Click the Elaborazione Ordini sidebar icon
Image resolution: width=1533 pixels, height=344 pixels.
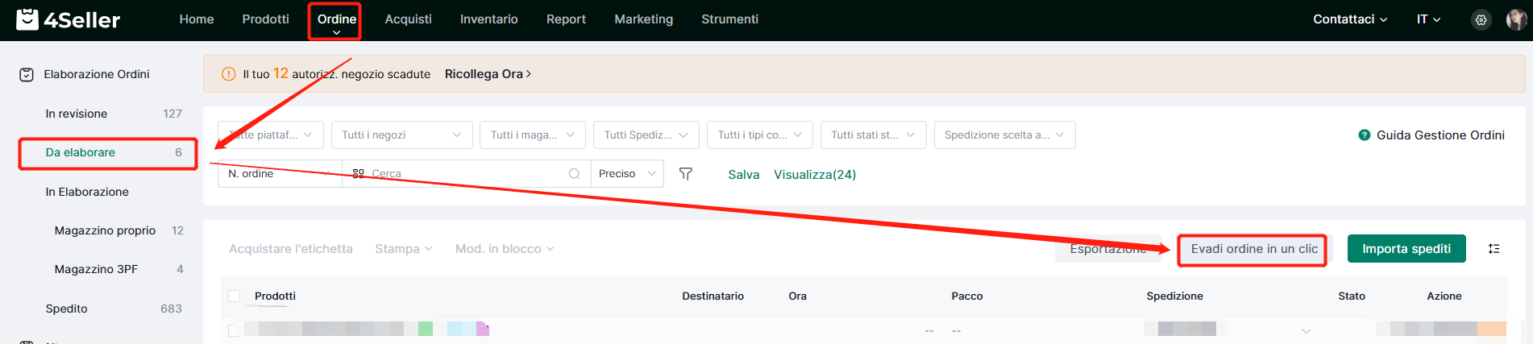coord(27,75)
